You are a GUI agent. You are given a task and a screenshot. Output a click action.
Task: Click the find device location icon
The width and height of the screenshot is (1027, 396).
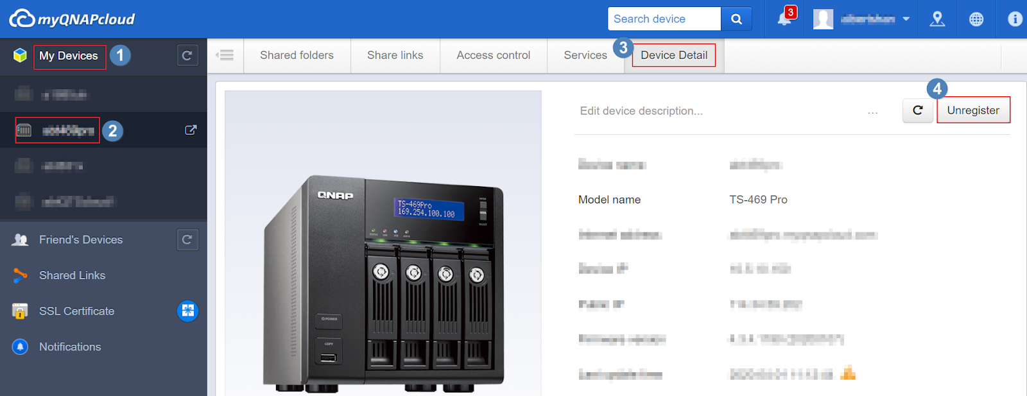click(937, 19)
